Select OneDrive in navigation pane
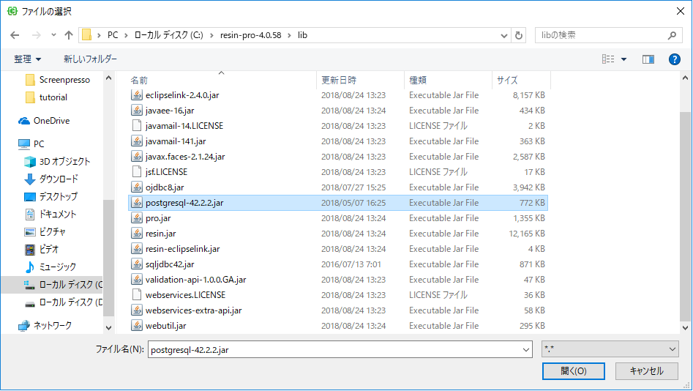Viewport: 693px width, 391px height. tap(44, 121)
